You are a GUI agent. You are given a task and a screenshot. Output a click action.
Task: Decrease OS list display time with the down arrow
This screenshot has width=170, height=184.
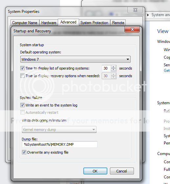pos(113,70)
